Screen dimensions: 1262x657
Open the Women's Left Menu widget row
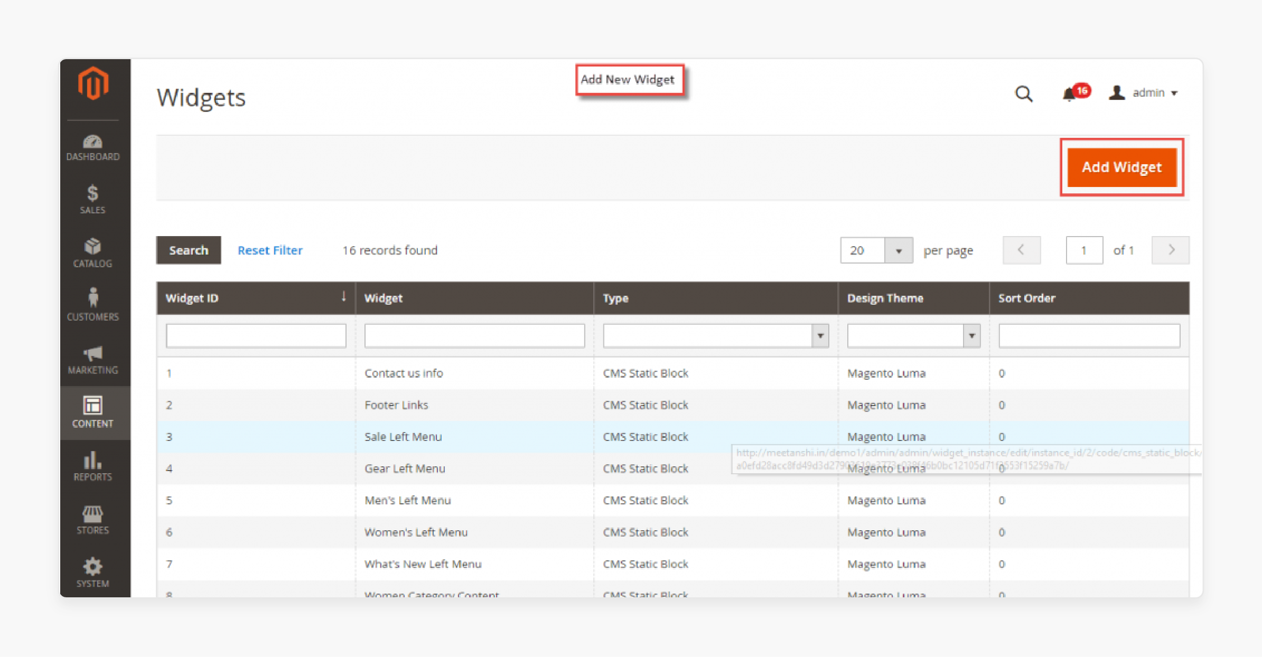673,532
